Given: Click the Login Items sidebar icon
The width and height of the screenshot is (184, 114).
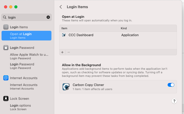Looking at the screenshot, I should (6, 27).
